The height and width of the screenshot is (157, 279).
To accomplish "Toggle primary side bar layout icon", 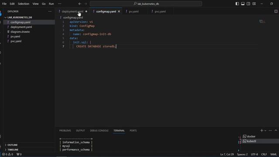I will (237, 4).
